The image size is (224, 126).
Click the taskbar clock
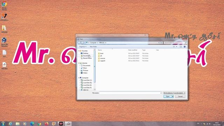click(217, 124)
